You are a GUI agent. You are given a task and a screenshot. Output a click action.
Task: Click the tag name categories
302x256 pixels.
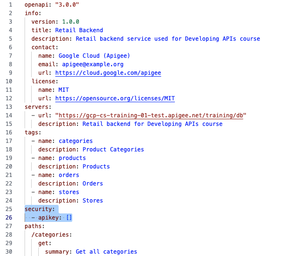[76, 141]
